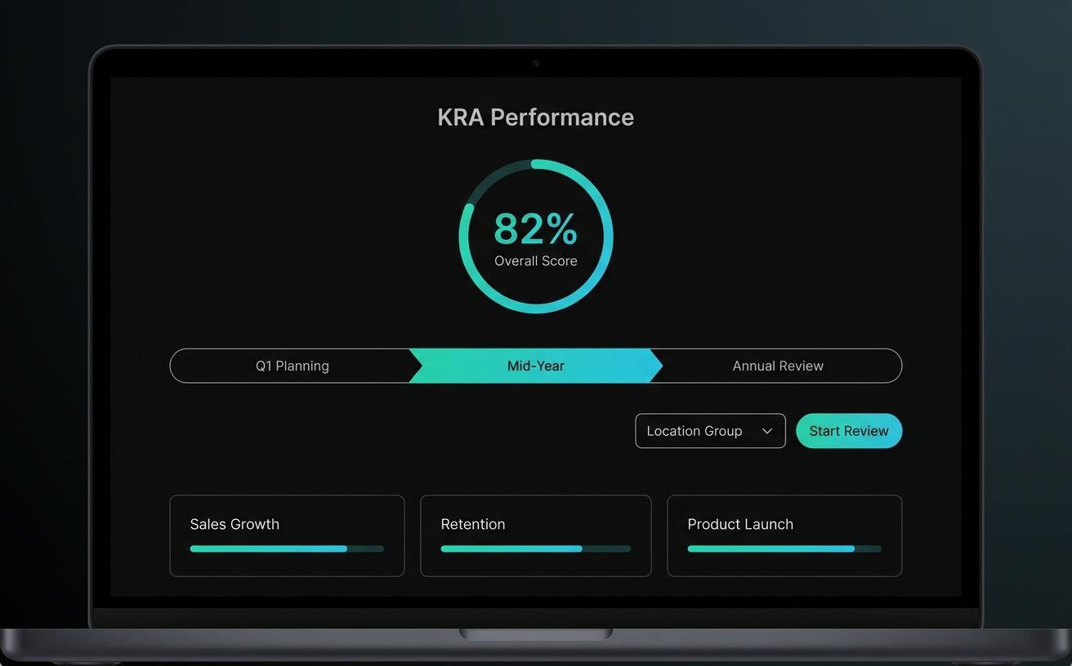Open the Product Launch card
The width and height of the screenshot is (1072, 666).
[784, 535]
